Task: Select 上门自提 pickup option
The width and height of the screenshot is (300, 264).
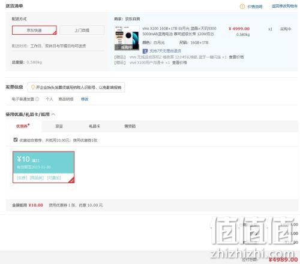Action: [82, 30]
